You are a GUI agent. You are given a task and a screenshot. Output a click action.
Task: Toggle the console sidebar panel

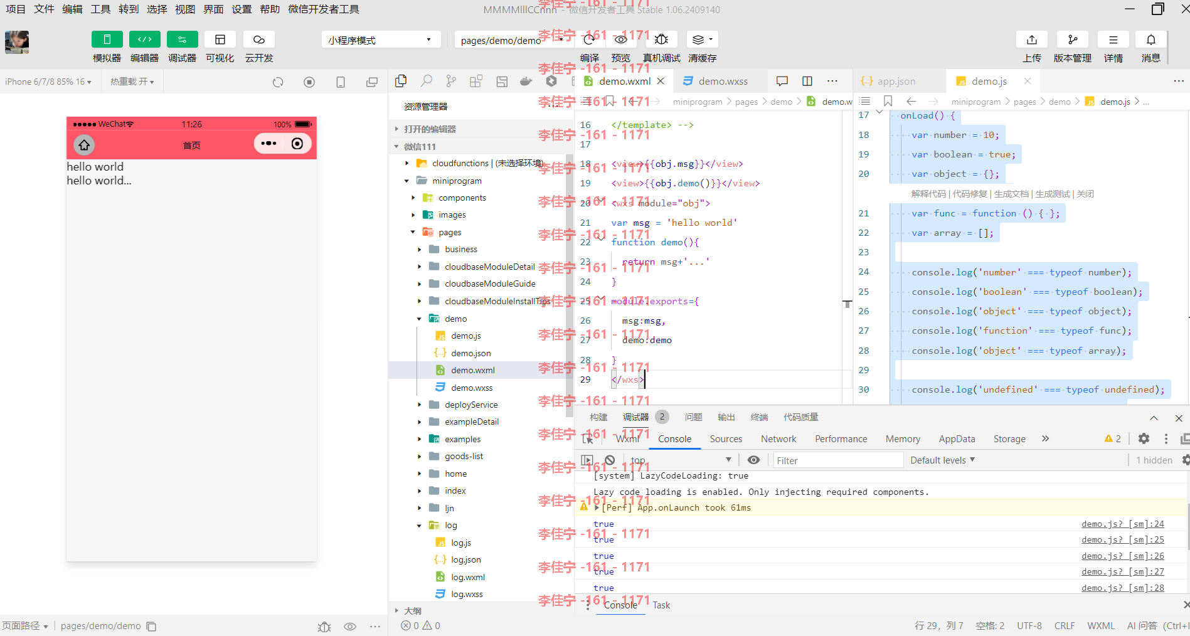pos(587,460)
